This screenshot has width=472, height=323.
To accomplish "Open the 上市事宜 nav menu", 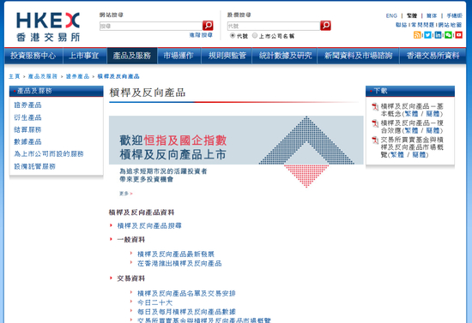I will point(84,56).
